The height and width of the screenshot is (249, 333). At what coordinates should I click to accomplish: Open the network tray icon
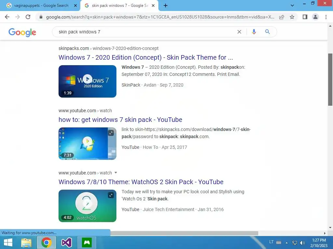295,243
